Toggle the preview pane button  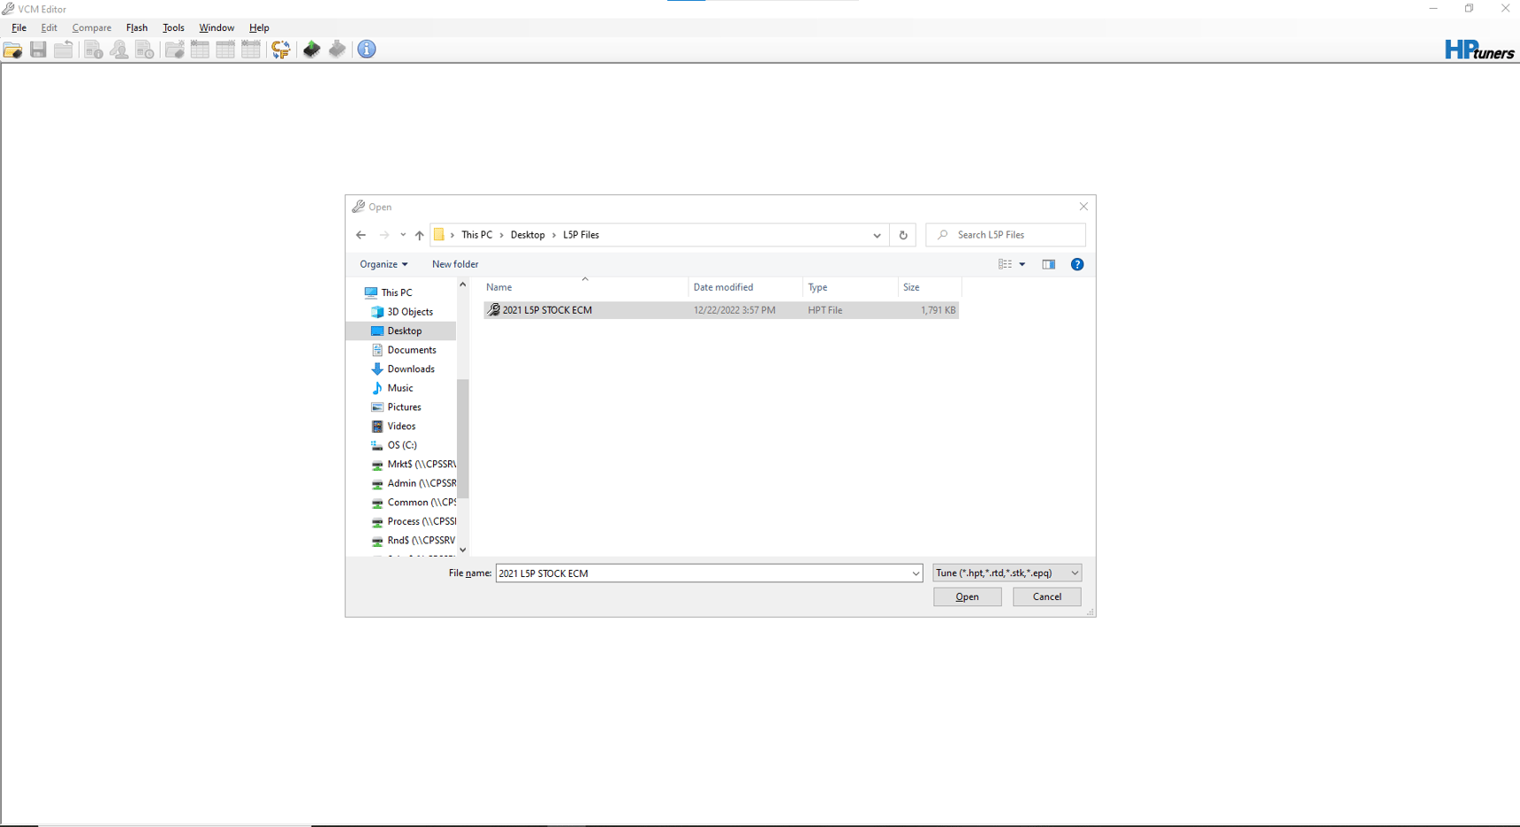click(x=1049, y=264)
